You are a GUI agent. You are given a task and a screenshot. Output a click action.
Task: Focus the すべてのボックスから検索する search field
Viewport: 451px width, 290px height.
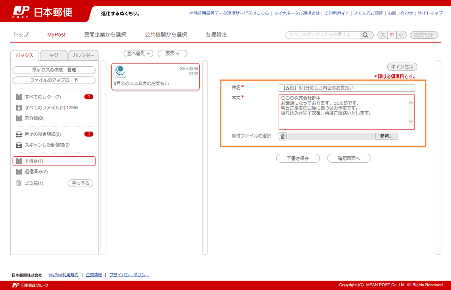click(x=323, y=35)
